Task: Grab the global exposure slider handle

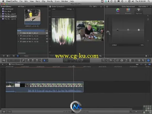Action: coord(108,32)
